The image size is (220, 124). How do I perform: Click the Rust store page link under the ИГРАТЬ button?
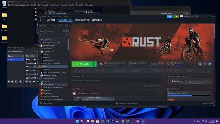(81, 71)
